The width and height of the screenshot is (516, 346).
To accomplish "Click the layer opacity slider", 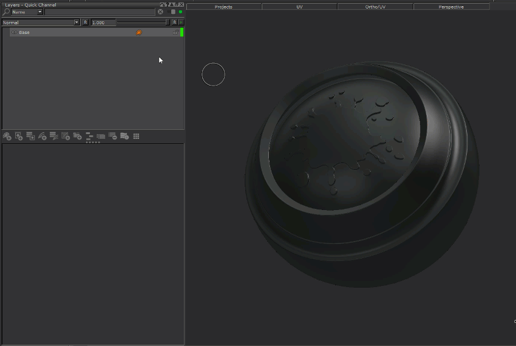I will [x=143, y=22].
